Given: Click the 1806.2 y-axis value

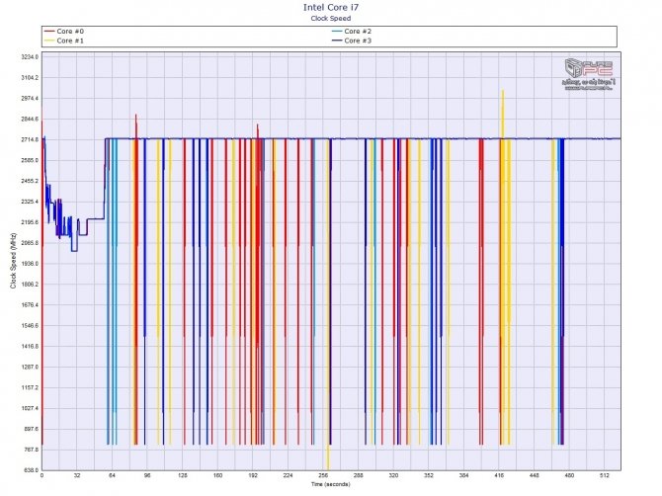Looking at the screenshot, I should pos(30,285).
